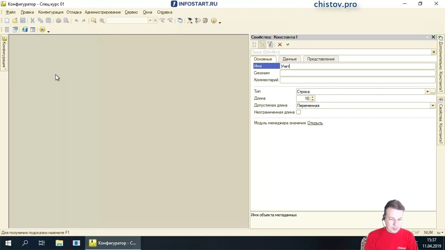Open the Файл menu
The height and width of the screenshot is (250, 445).
(10, 12)
